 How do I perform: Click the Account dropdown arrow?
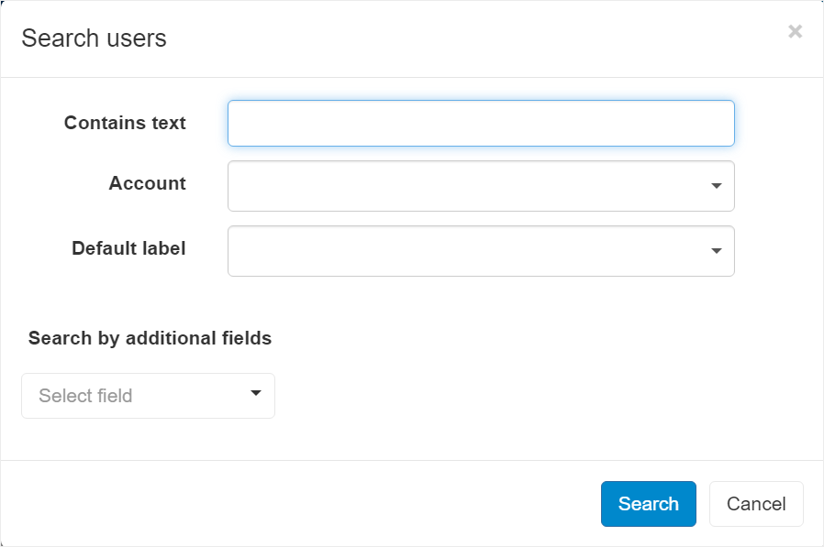click(716, 186)
